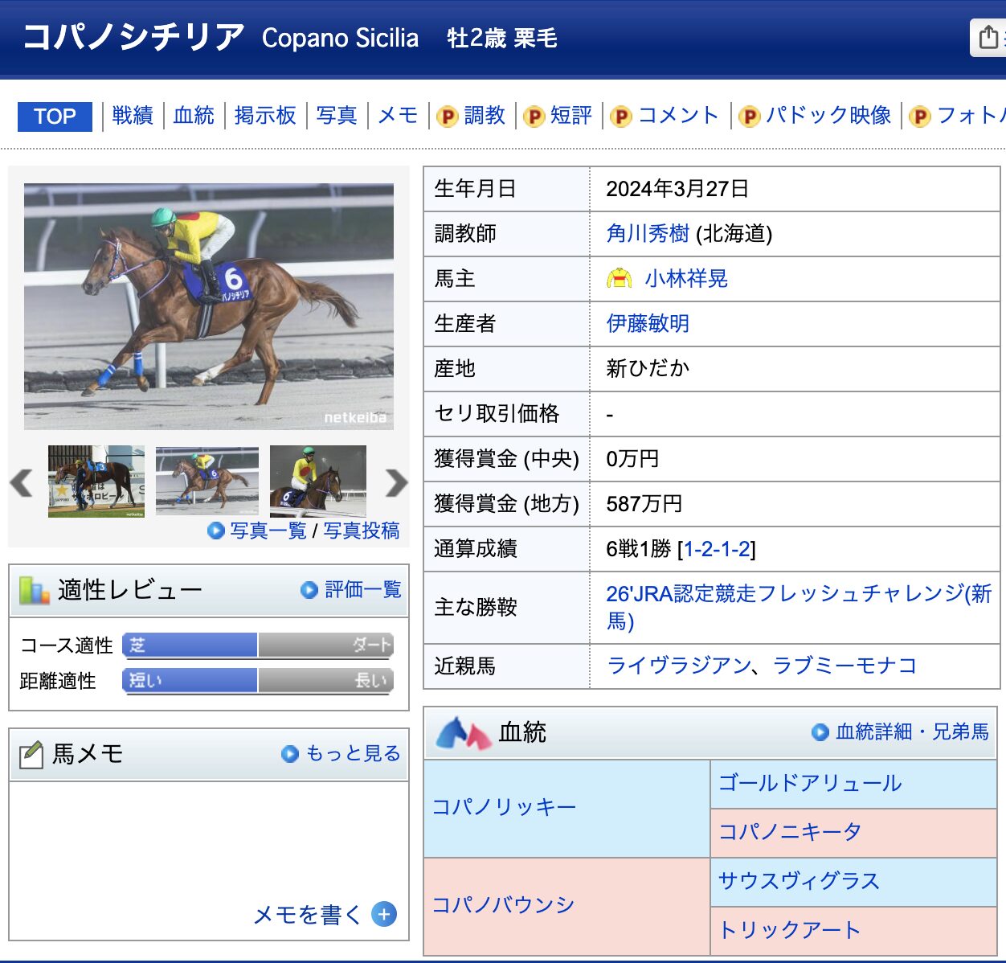
Task: Click the P icon beside パドック映像
Action: [749, 117]
